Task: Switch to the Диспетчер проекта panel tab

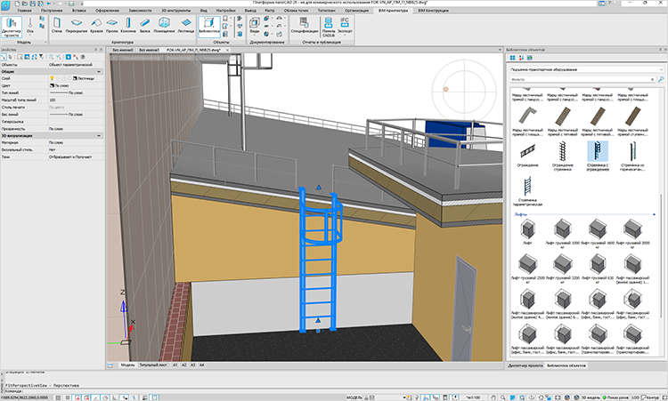Action: pos(523,365)
